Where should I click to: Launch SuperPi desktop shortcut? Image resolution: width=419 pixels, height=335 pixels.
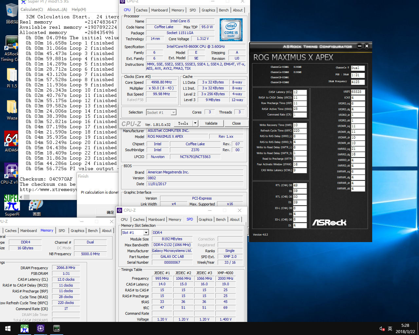12,205
